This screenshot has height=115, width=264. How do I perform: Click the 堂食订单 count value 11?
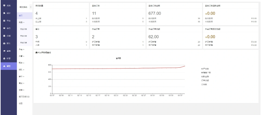94,13
